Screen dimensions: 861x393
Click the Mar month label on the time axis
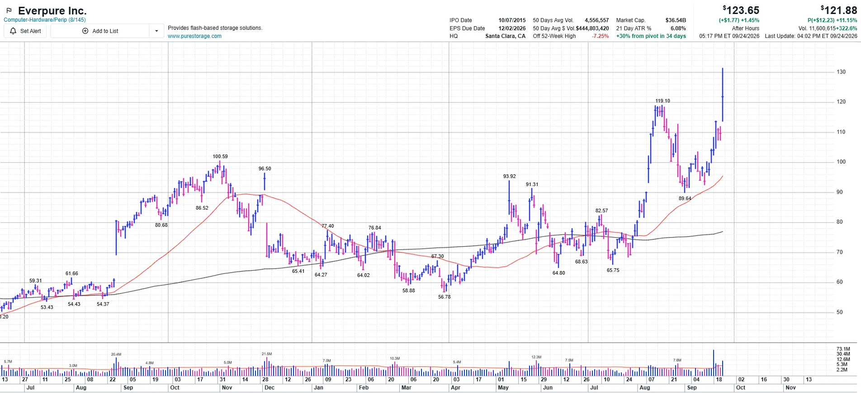(x=407, y=388)
